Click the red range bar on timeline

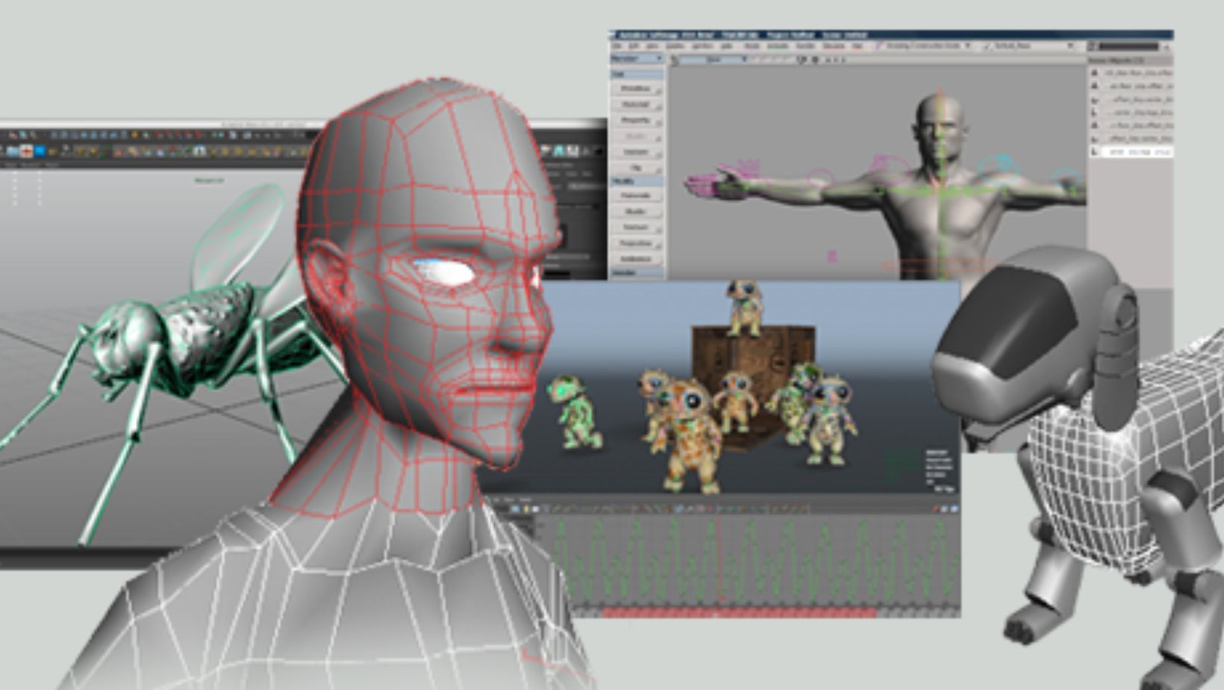coord(739,612)
